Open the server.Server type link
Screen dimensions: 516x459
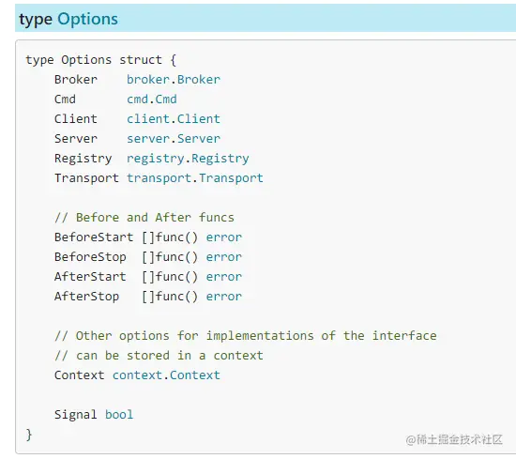[x=174, y=139]
